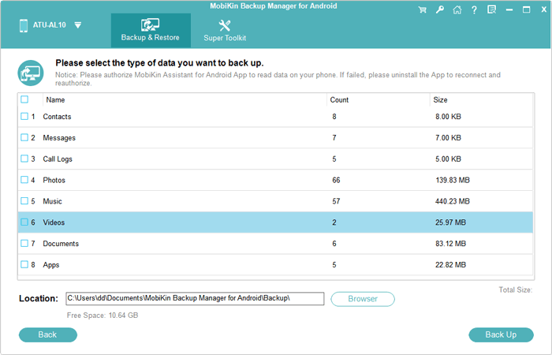Open the Super Toolkit tab
This screenshot has width=552, height=355.
coord(225,30)
